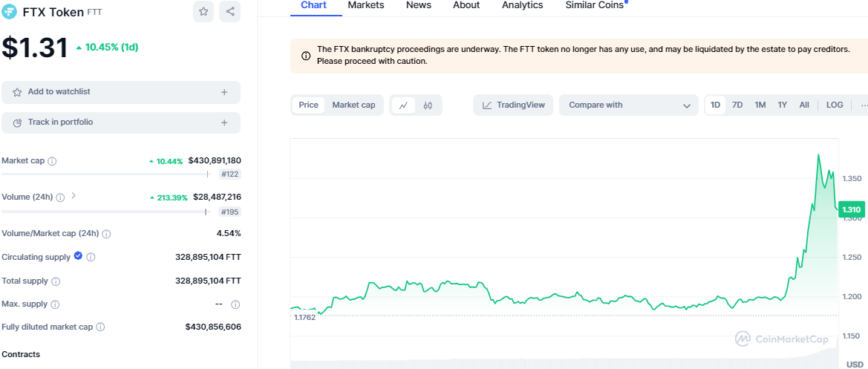Viewport: 868px width, 369px height.
Task: Click the info icon beside Max. supply label
Action: (x=55, y=304)
